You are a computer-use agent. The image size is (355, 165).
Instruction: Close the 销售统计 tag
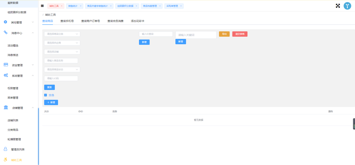click(x=80, y=6)
